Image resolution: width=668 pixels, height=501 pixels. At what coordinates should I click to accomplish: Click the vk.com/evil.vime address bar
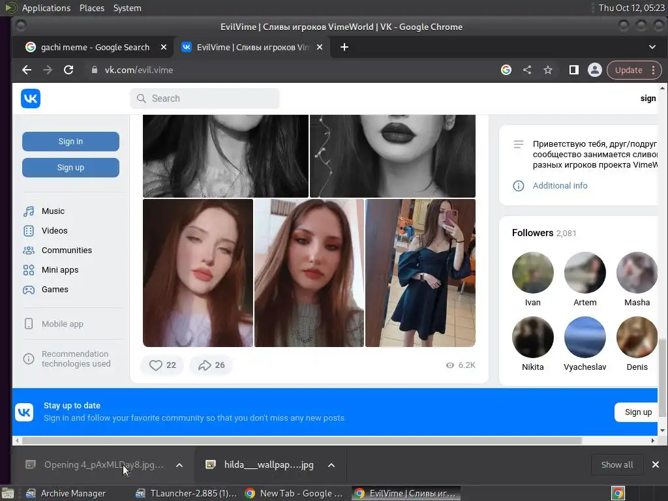coord(294,70)
